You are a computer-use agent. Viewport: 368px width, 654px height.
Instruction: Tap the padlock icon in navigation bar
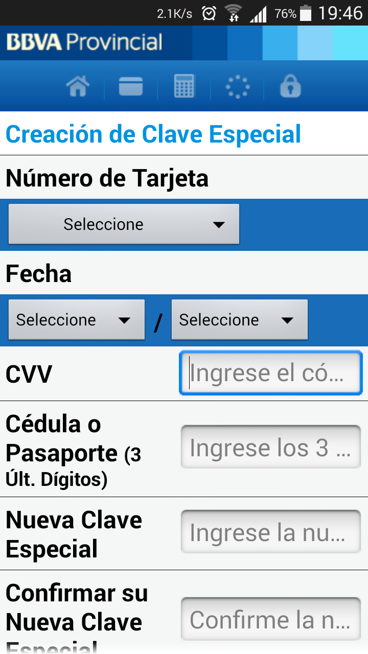tap(290, 86)
